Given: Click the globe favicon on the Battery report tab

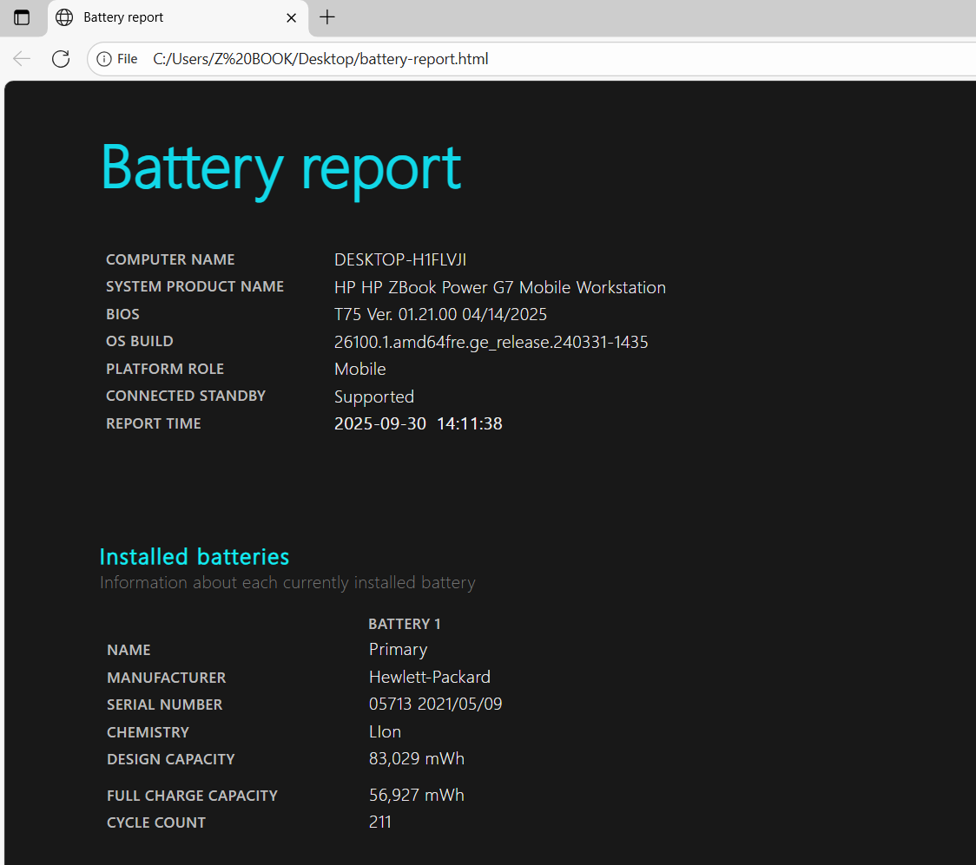Looking at the screenshot, I should click(64, 17).
